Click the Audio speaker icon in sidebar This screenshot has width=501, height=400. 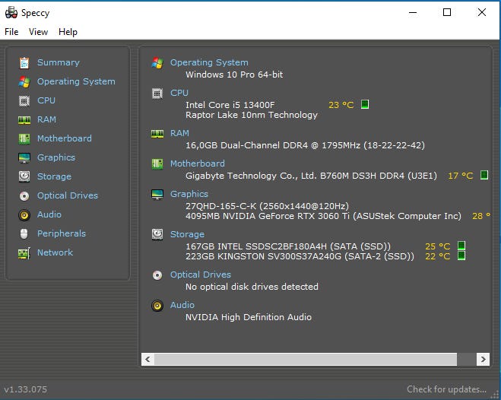click(x=24, y=215)
